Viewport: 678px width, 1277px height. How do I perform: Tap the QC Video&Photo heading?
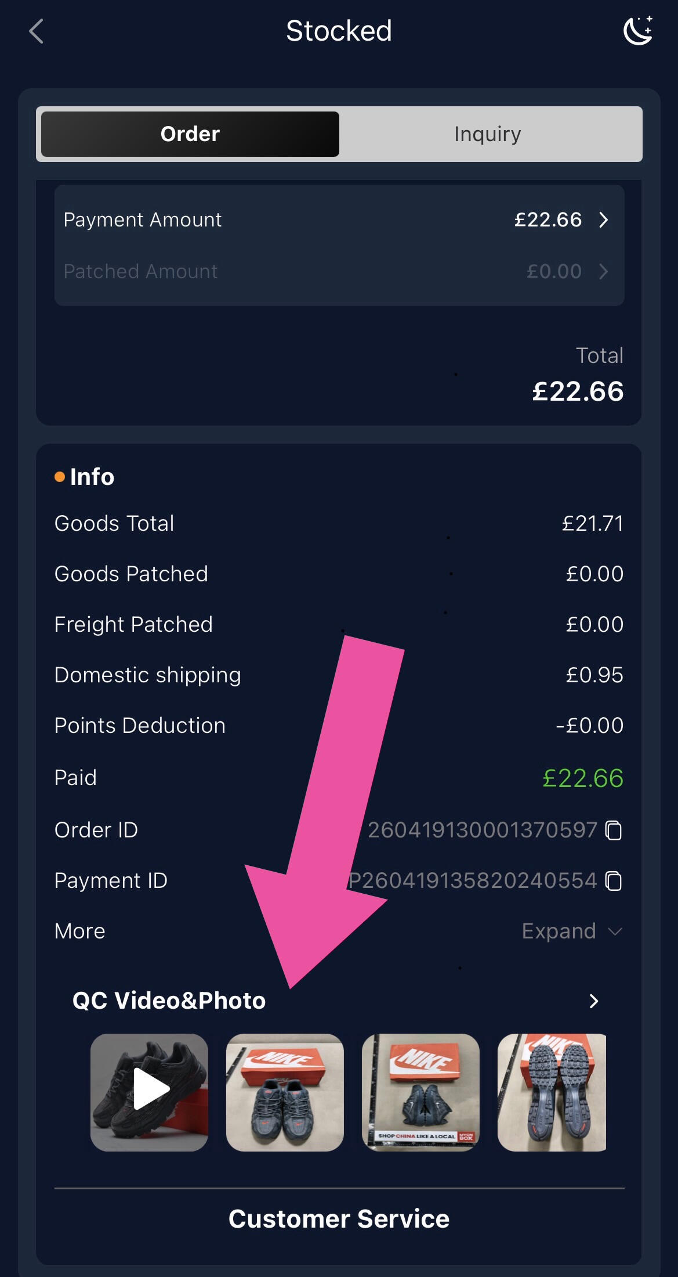coord(169,1001)
